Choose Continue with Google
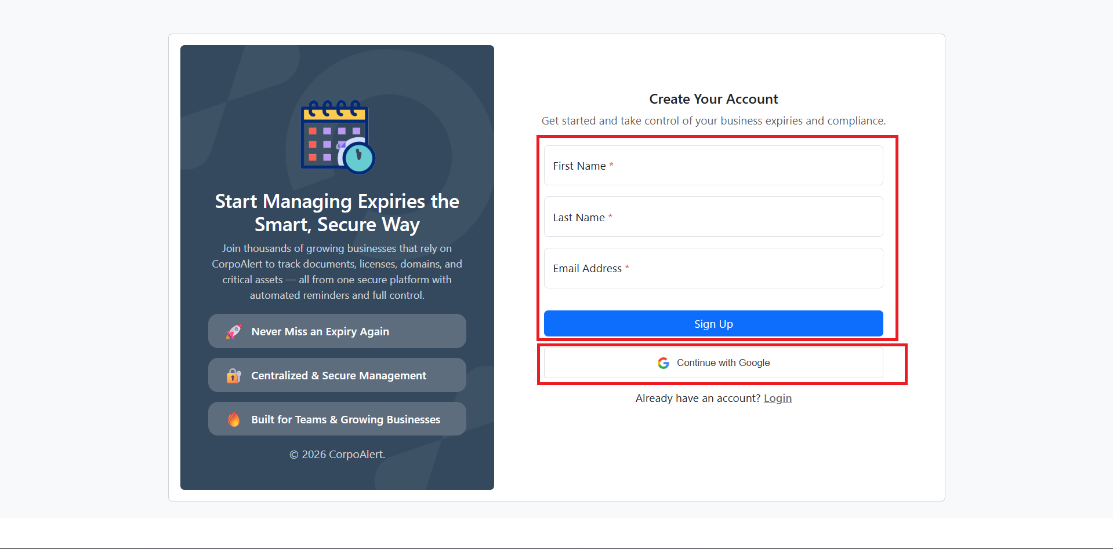This screenshot has width=1113, height=549. 713,363
